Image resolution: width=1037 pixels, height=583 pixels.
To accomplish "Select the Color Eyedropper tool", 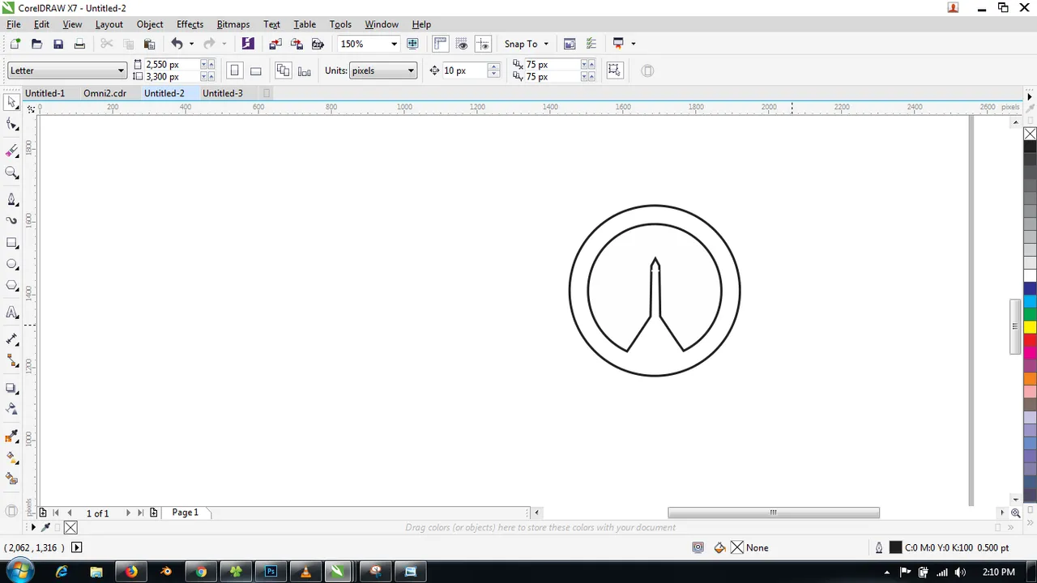I will (x=12, y=436).
